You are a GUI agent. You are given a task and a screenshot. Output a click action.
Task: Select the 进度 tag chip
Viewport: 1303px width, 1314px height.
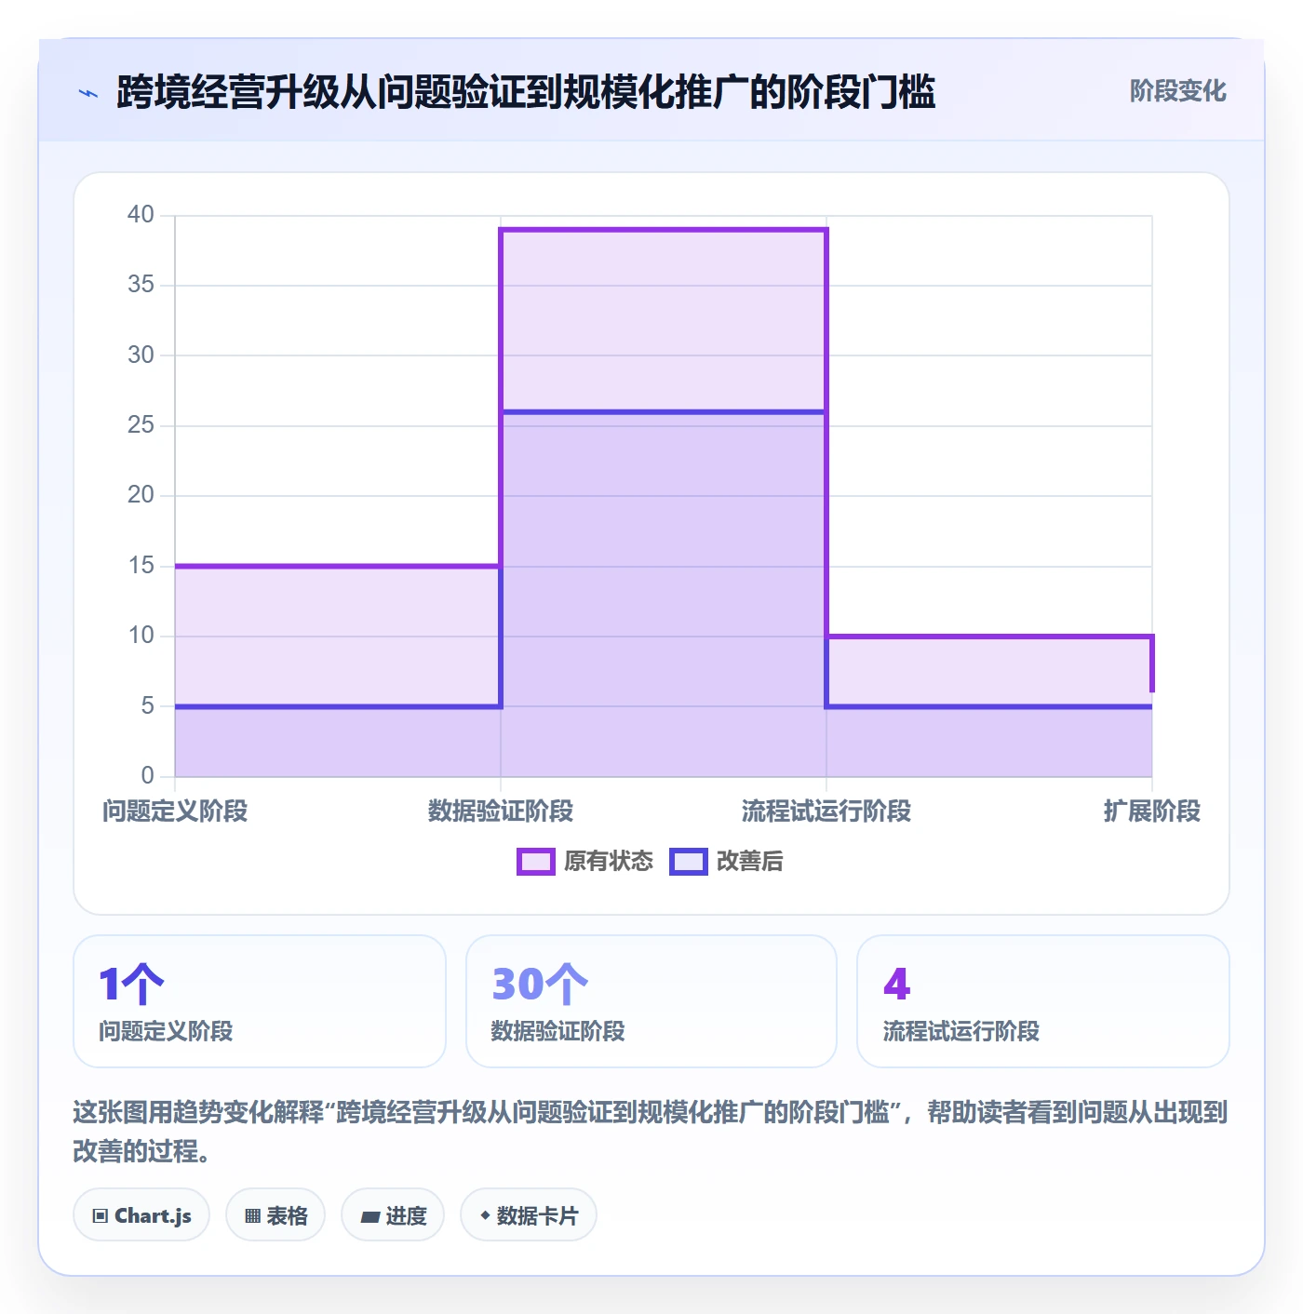393,1214
